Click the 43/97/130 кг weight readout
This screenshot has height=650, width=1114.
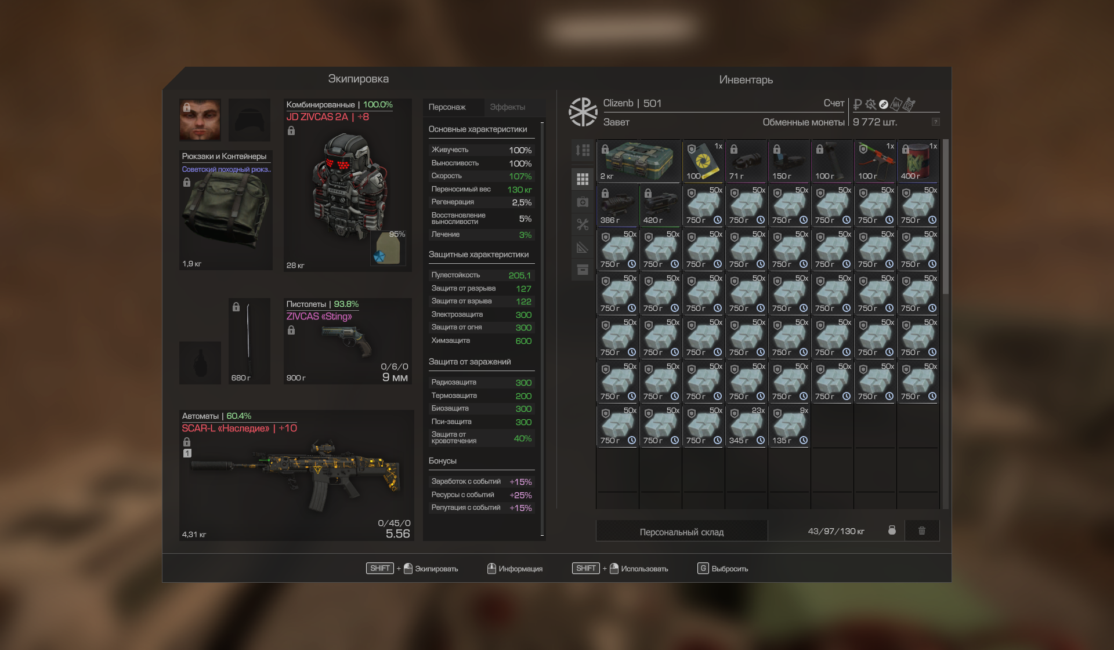click(835, 531)
